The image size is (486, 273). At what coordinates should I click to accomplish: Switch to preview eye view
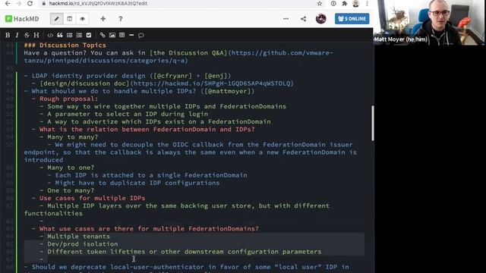83,19
